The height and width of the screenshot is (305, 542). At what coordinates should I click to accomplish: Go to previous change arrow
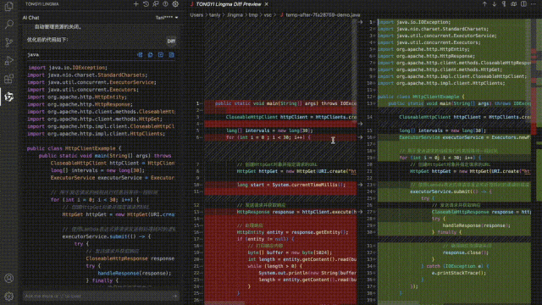[484, 4]
